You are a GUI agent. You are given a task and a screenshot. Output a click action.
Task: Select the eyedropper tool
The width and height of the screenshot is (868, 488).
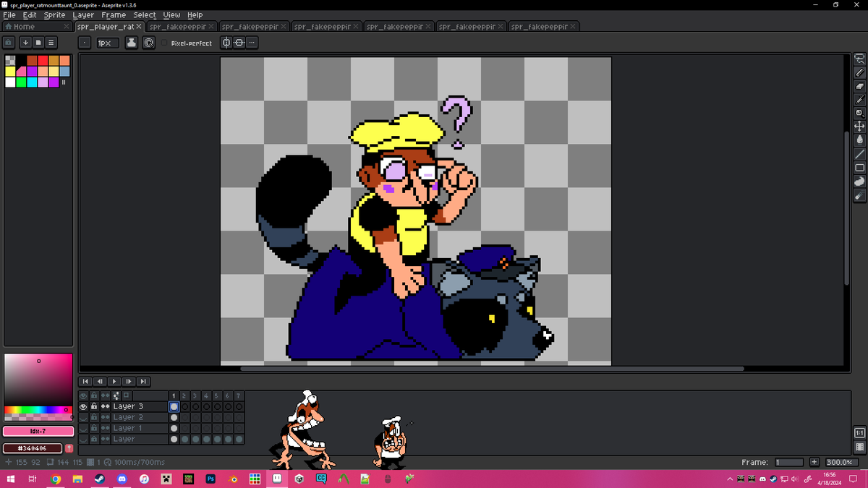(x=859, y=100)
